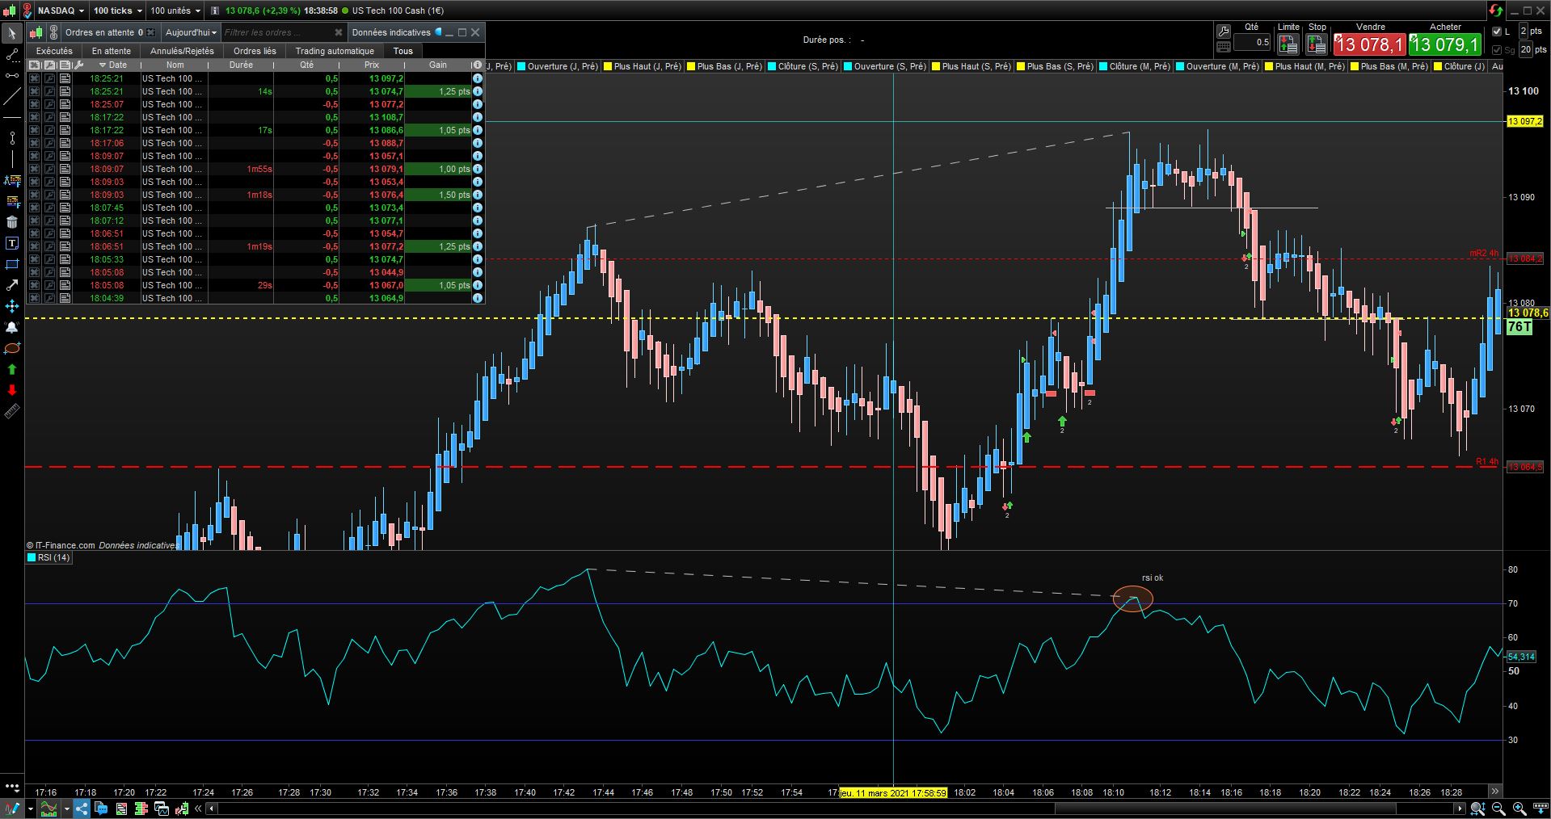Open the keyboard shortcuts icon near quantity

(x=1224, y=47)
